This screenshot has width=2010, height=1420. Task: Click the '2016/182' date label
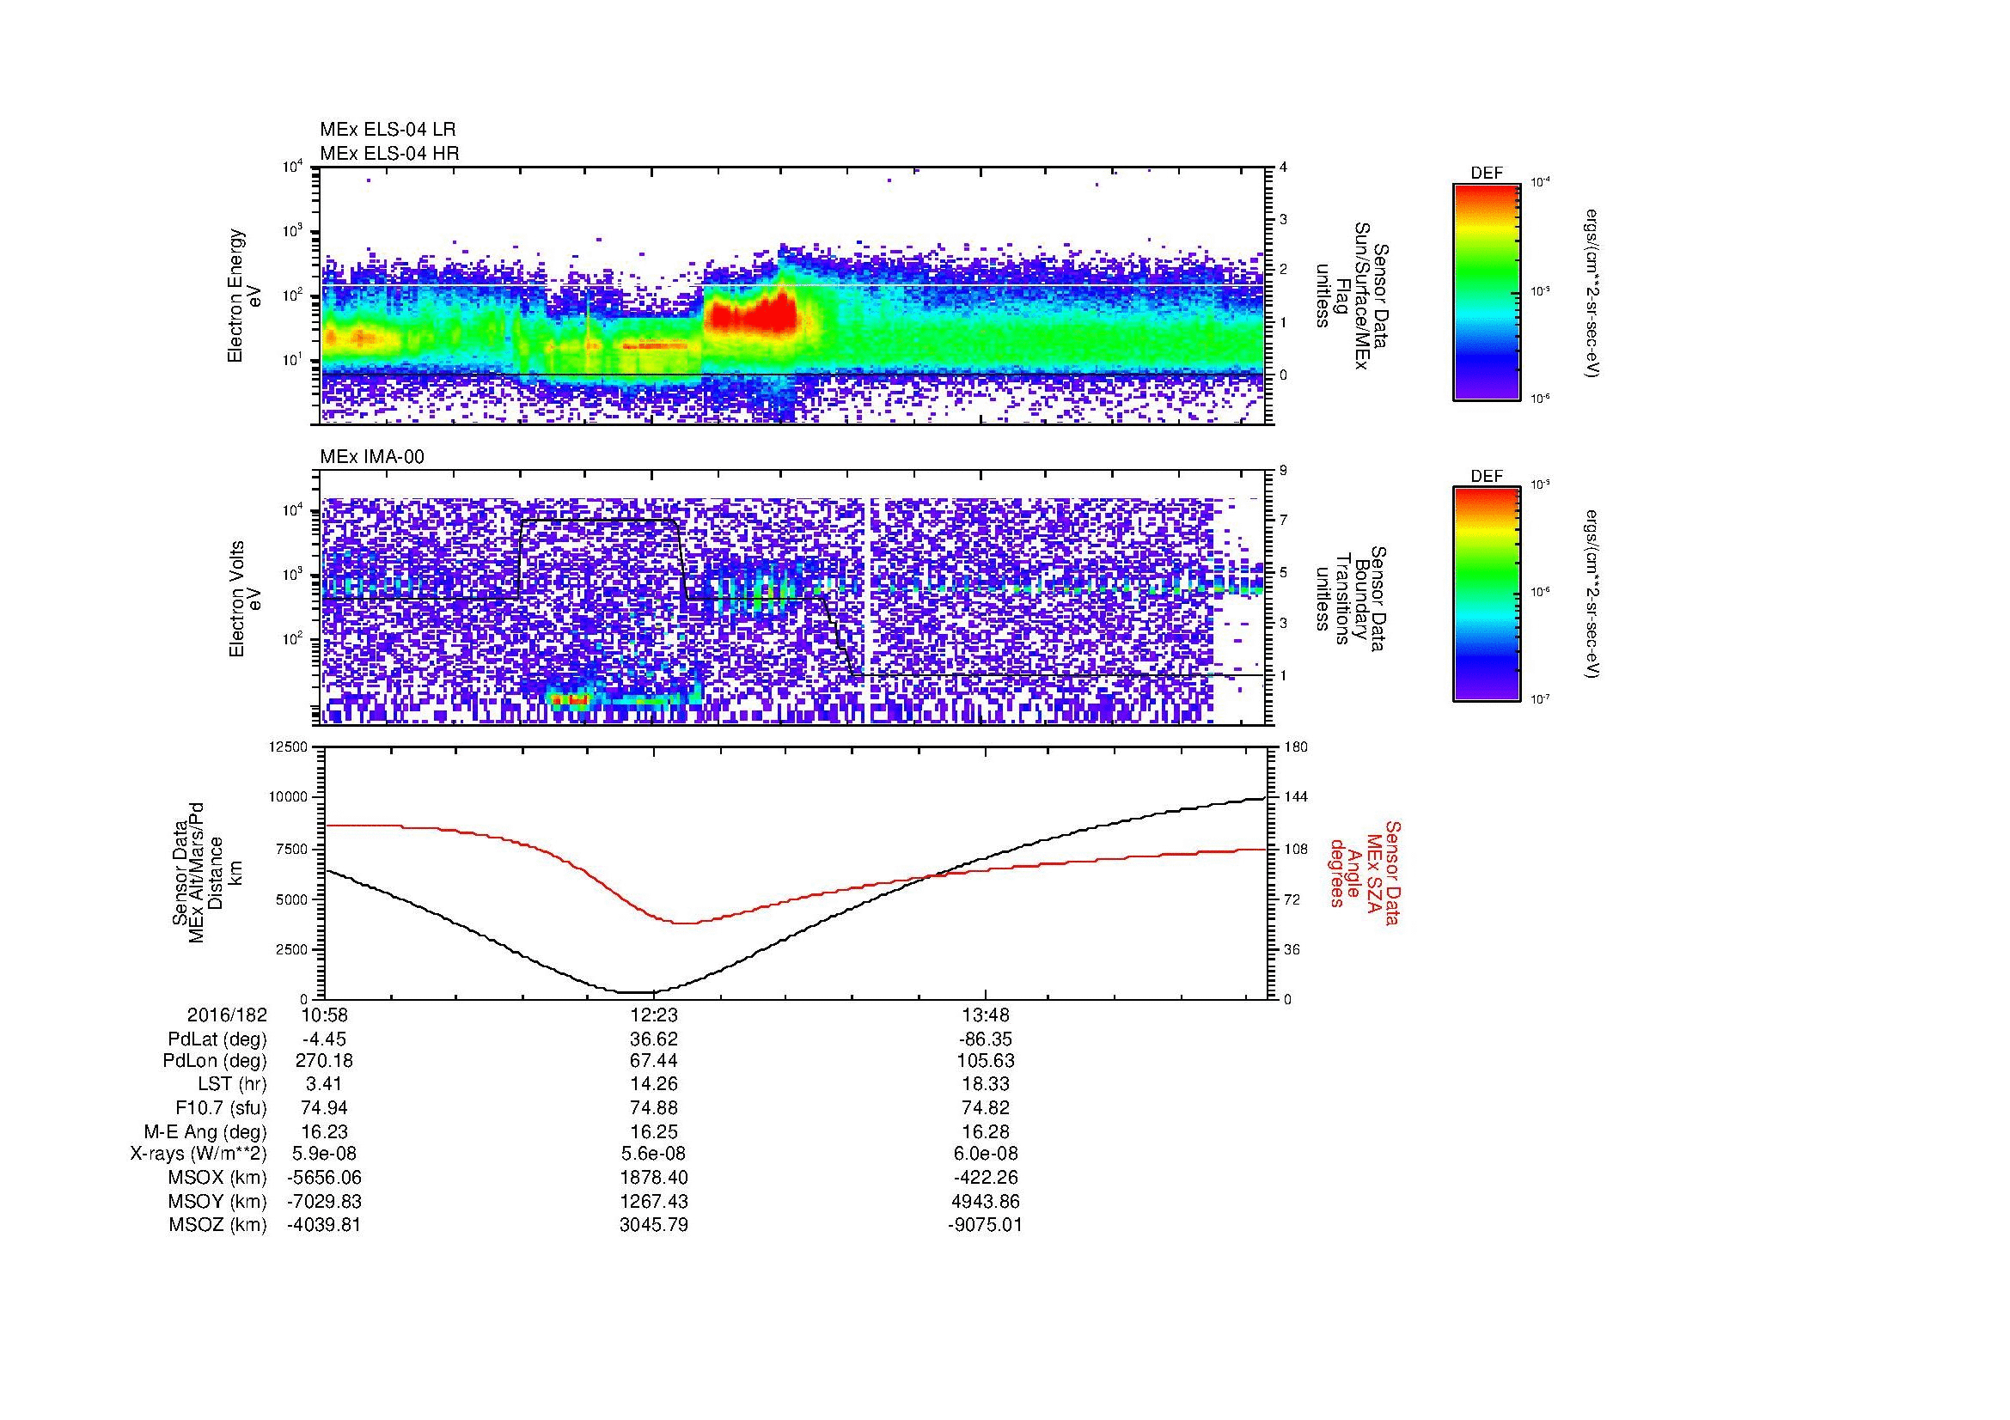pos(227,1015)
